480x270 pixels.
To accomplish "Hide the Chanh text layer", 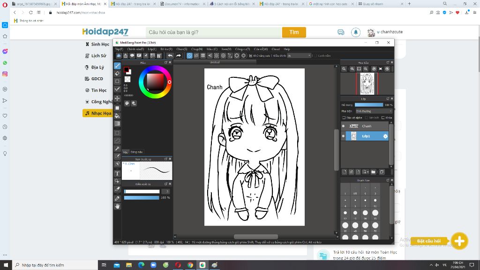I will pyautogui.click(x=344, y=126).
